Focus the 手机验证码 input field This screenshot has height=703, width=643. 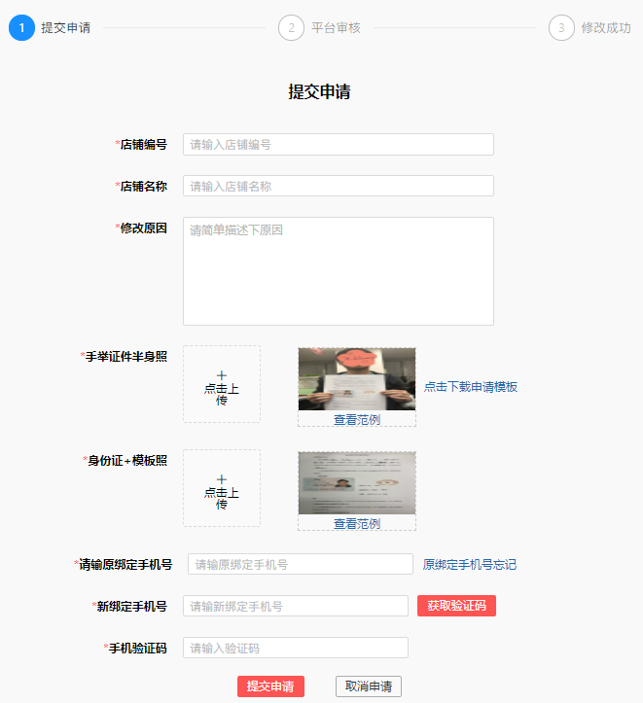point(296,648)
